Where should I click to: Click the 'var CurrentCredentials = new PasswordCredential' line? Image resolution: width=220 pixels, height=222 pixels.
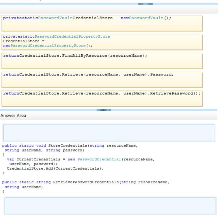pos(81,159)
